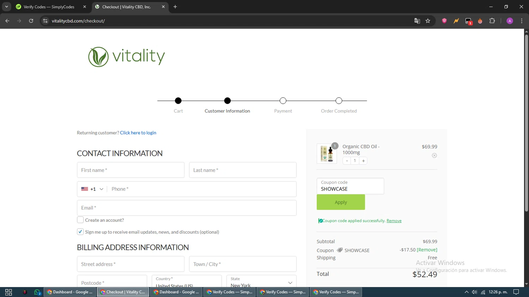Show hidden tray icons chevron
This screenshot has height=297, width=529.
pyautogui.click(x=467, y=292)
